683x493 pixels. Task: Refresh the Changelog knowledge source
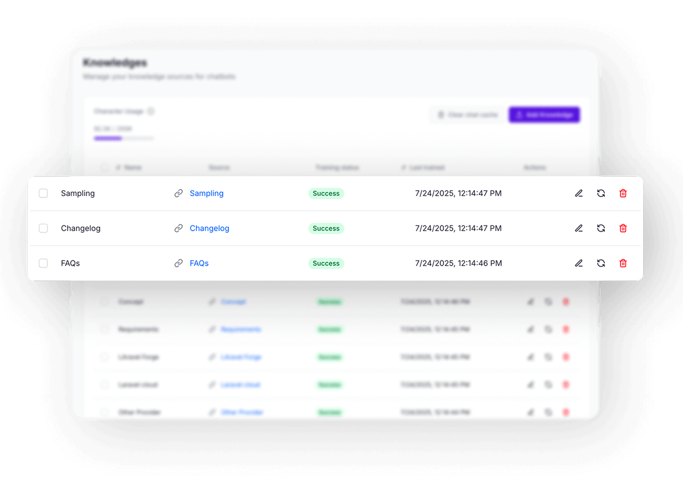(x=601, y=228)
